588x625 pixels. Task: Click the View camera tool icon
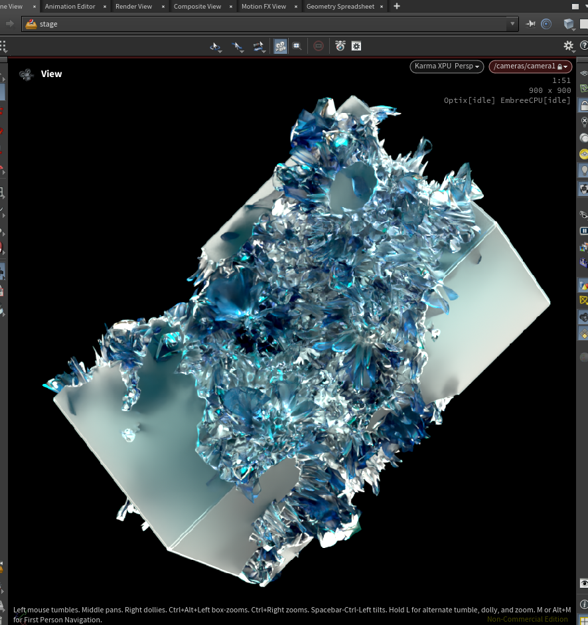click(x=27, y=74)
